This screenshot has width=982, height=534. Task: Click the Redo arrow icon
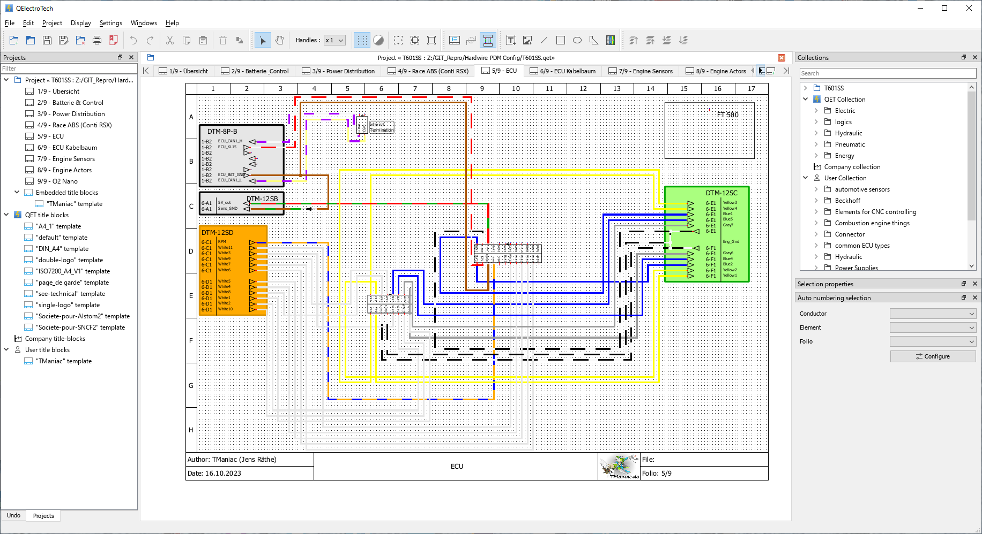(x=150, y=40)
